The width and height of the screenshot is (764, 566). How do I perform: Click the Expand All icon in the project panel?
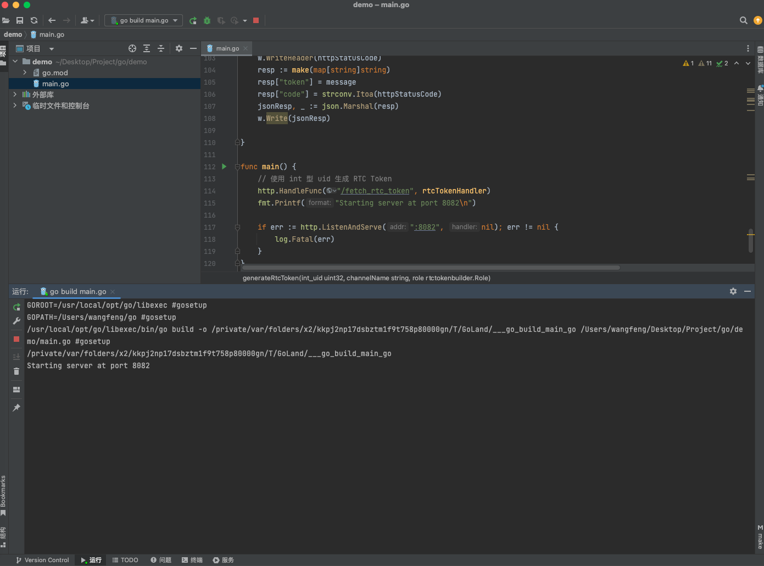[x=147, y=48]
